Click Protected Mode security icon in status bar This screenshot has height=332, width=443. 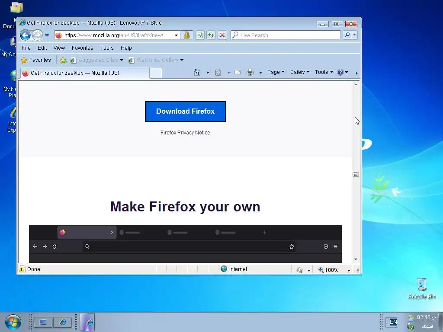[x=299, y=270]
